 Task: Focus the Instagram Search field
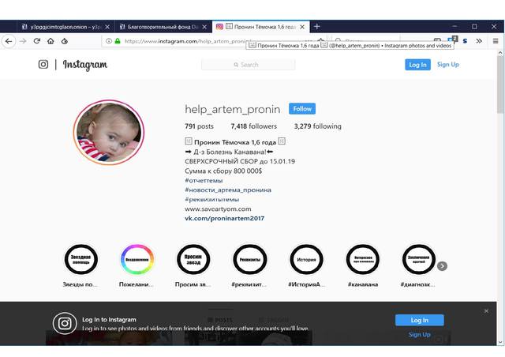(x=248, y=65)
